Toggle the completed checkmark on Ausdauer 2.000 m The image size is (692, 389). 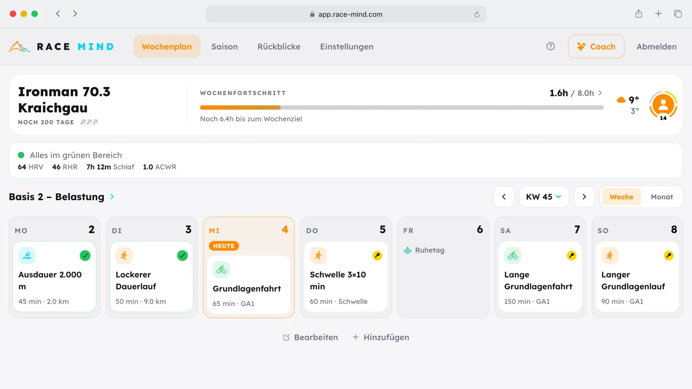click(x=85, y=255)
